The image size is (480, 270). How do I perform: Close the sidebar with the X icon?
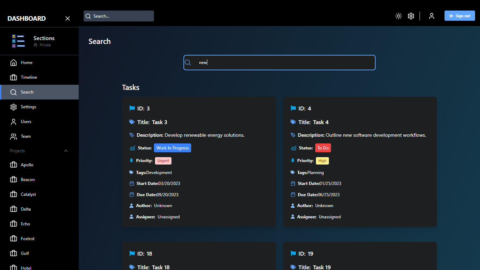point(68,18)
